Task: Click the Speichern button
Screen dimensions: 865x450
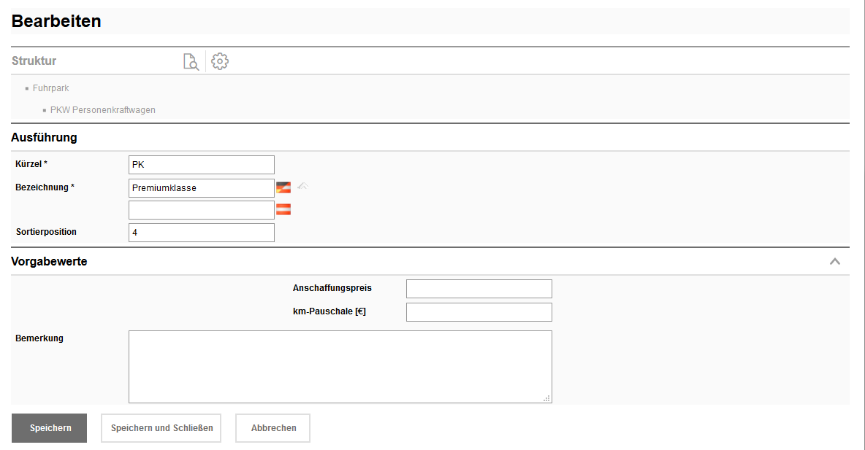Action: pyautogui.click(x=50, y=428)
